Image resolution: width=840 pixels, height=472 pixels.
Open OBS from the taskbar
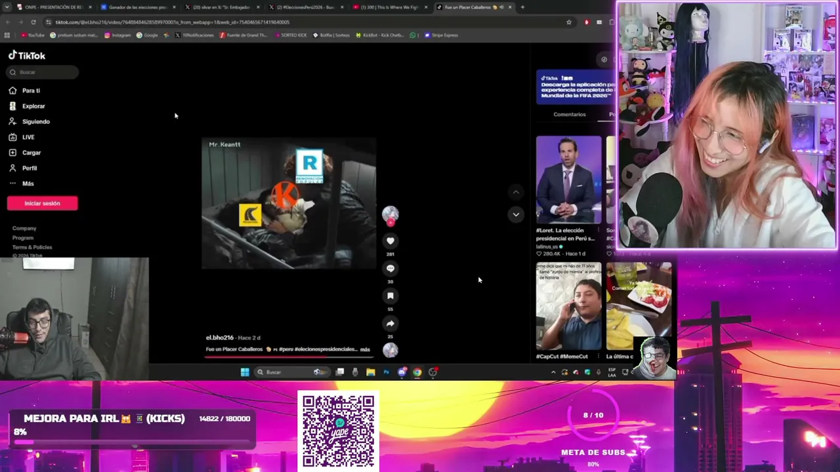[x=432, y=372]
